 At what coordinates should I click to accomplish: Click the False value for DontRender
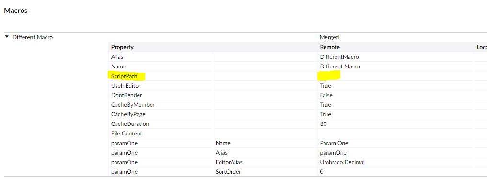point(326,95)
